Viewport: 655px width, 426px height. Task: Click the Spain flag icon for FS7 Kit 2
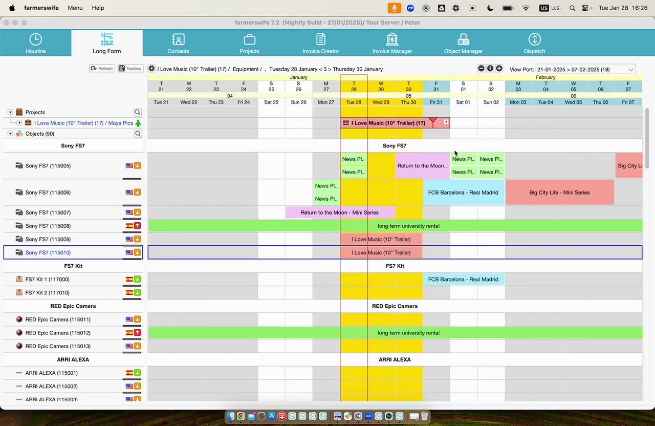(129, 293)
